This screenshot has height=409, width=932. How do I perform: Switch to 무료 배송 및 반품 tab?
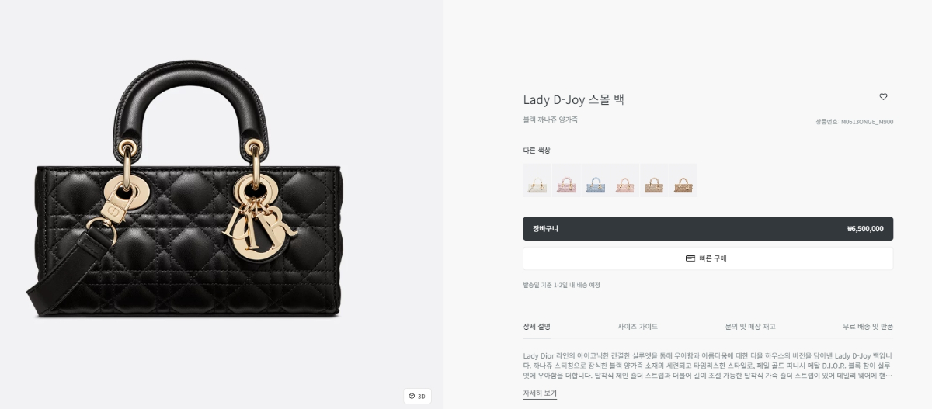[x=868, y=327]
